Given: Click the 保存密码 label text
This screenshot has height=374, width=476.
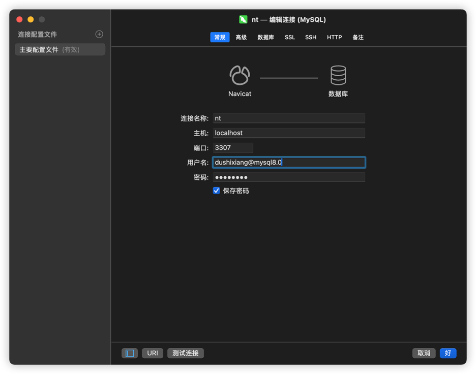Looking at the screenshot, I should (x=236, y=191).
